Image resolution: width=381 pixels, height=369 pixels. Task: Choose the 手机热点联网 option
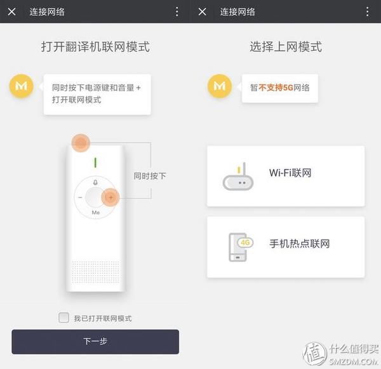[x=286, y=247]
